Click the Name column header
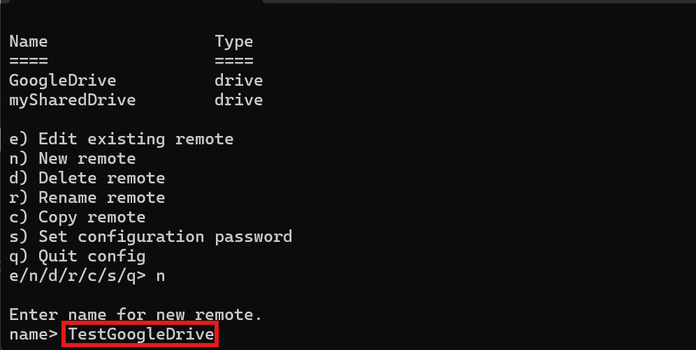The height and width of the screenshot is (350, 696). click(x=29, y=42)
